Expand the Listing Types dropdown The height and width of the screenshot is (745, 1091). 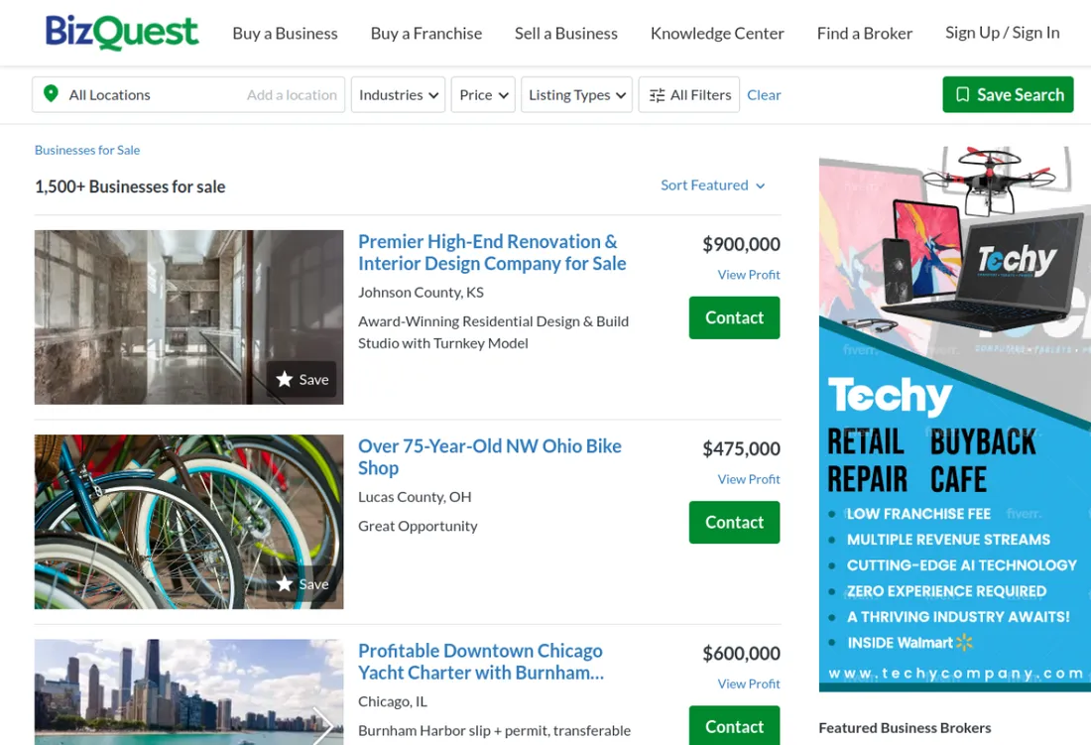(577, 94)
